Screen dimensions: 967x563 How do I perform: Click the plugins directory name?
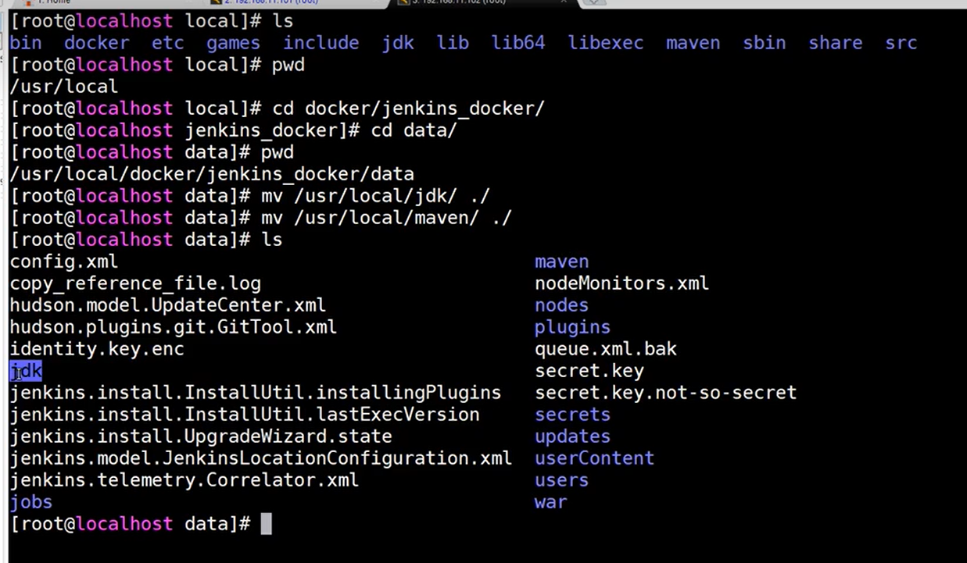point(573,327)
